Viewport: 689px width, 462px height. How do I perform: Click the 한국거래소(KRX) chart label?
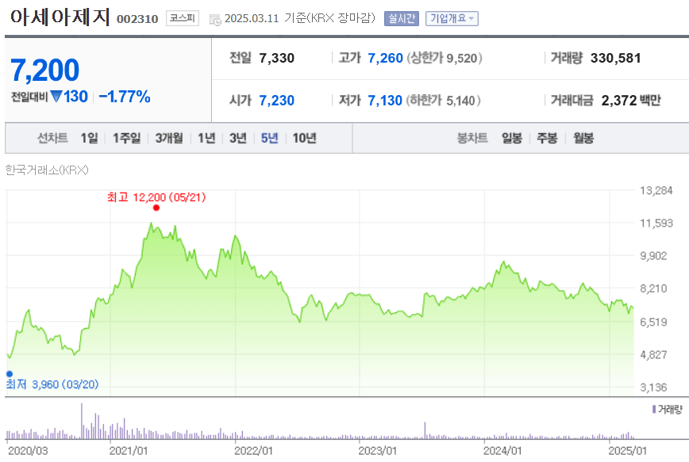click(x=47, y=170)
